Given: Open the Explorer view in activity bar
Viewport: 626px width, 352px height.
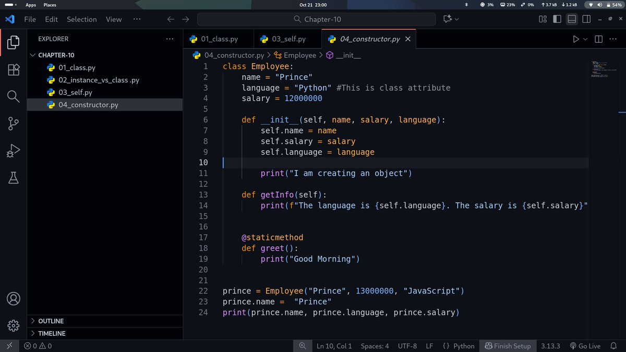Looking at the screenshot, I should (14, 42).
